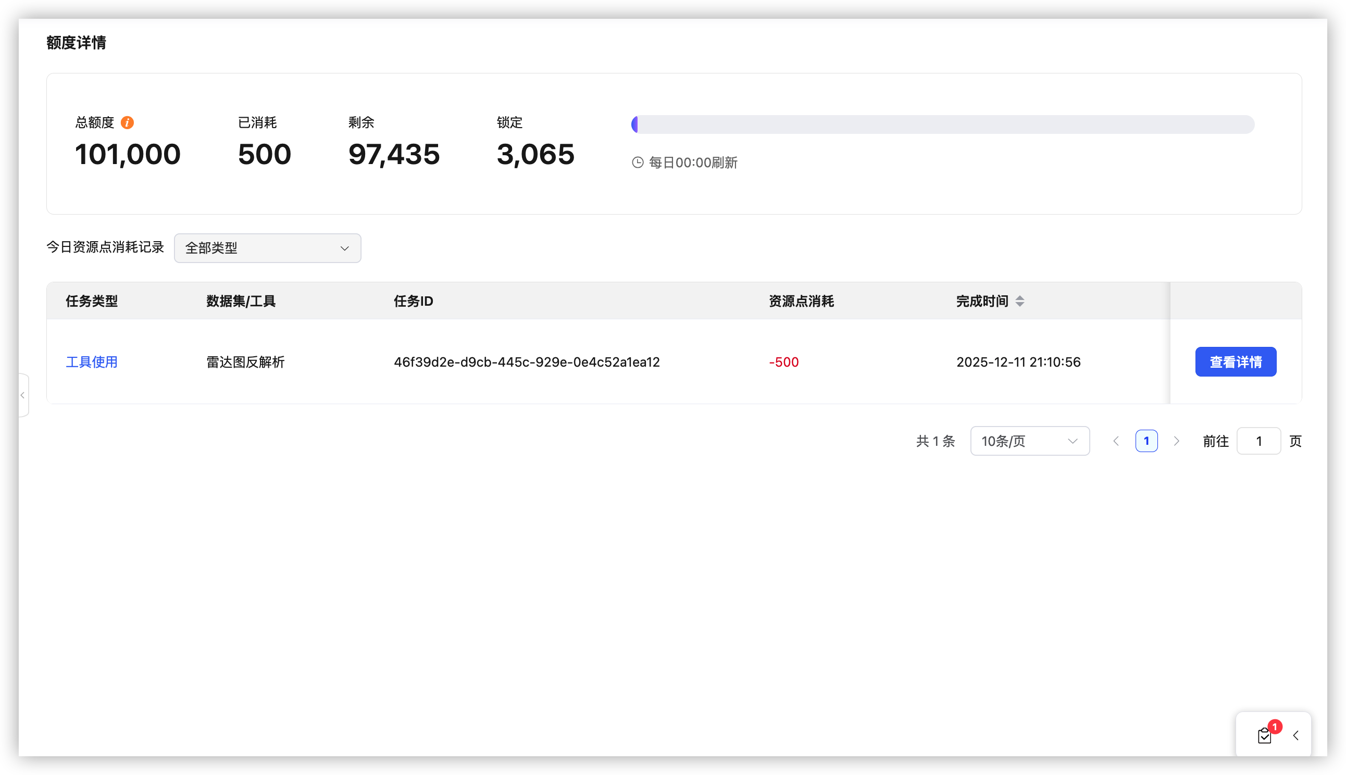Select page number 1 in pagination
This screenshot has height=775, width=1346.
(1146, 441)
